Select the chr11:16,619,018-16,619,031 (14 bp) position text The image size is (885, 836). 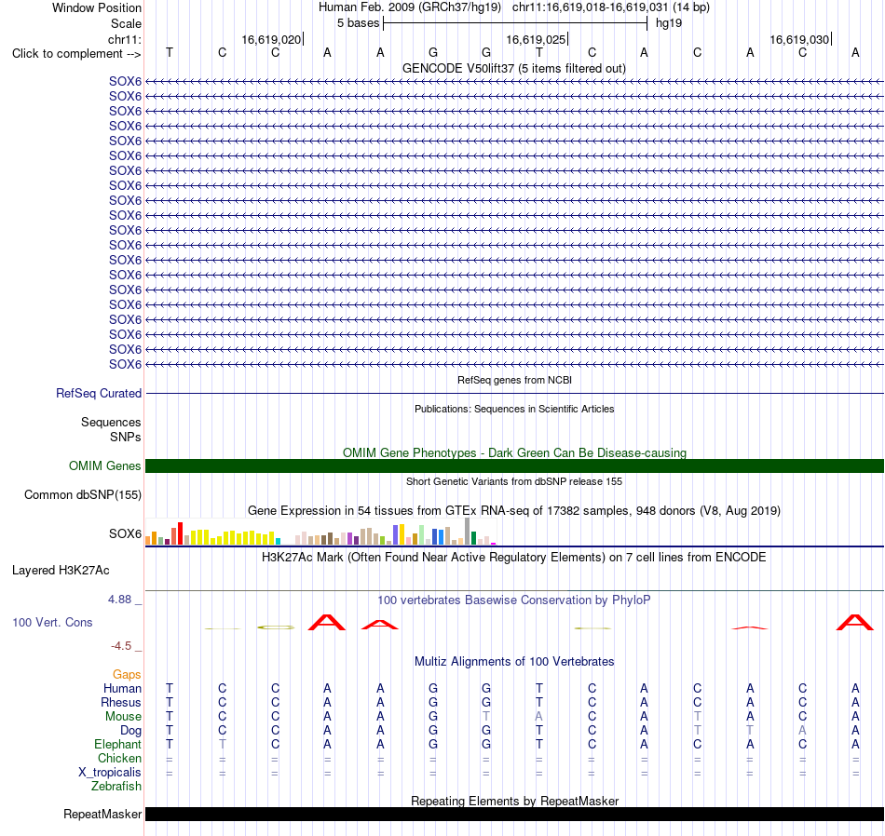point(611,7)
